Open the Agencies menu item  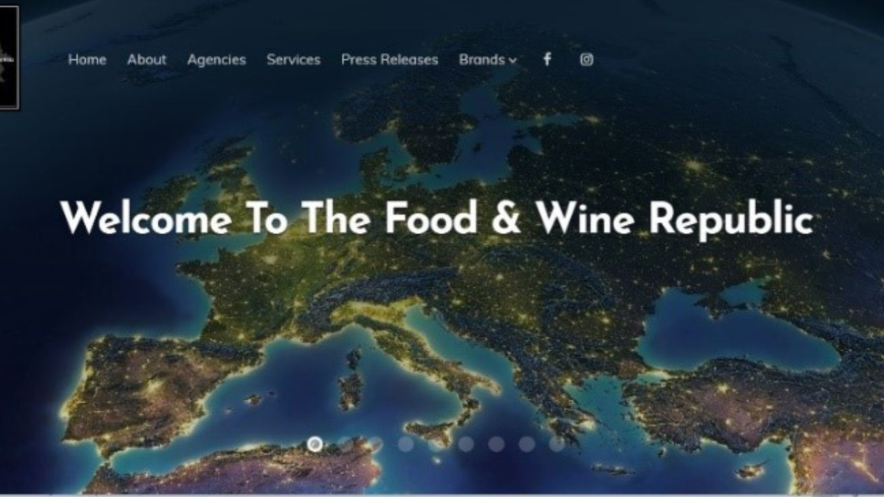(216, 60)
